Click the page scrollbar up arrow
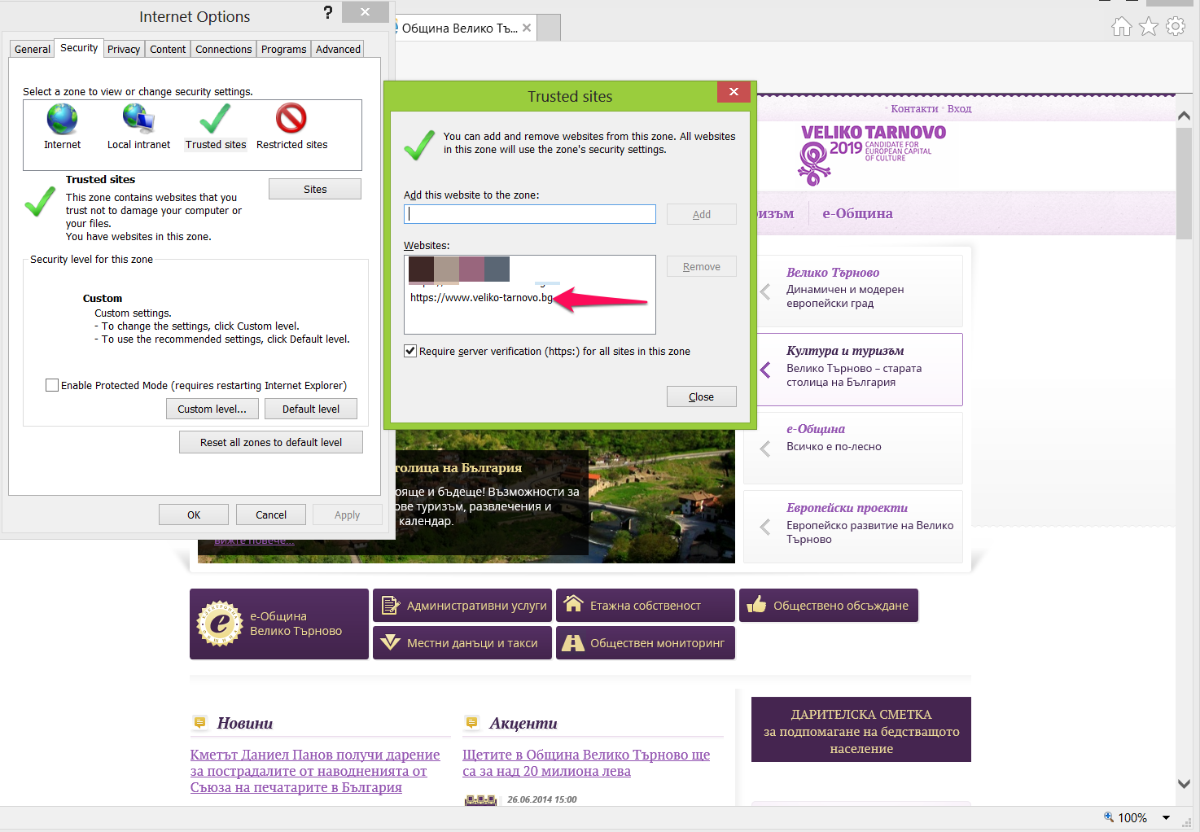This screenshot has height=832, width=1200. 1185,116
